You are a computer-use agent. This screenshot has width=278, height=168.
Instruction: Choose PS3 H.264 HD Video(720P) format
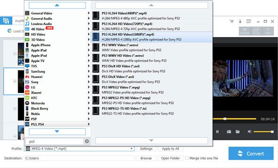click(x=152, y=26)
